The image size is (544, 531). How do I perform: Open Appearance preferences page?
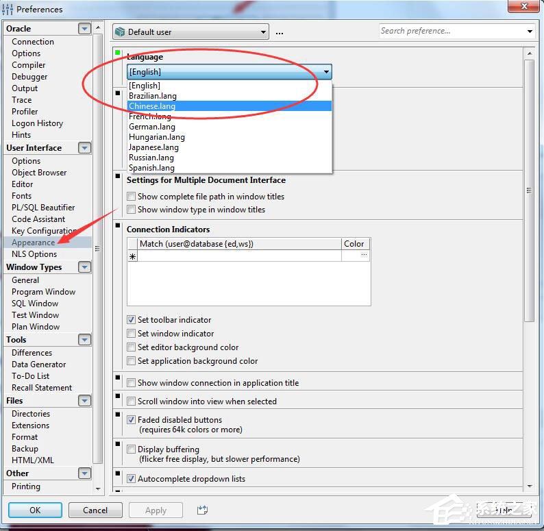pos(34,243)
